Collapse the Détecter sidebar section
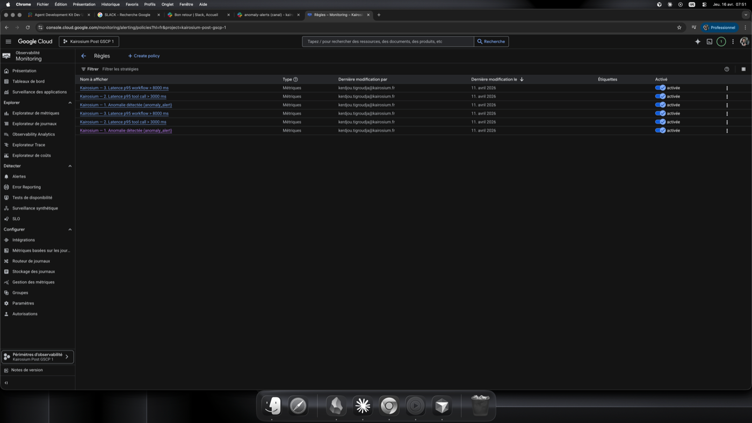 70,166
